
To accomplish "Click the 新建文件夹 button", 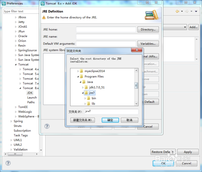I will coord(82,120).
